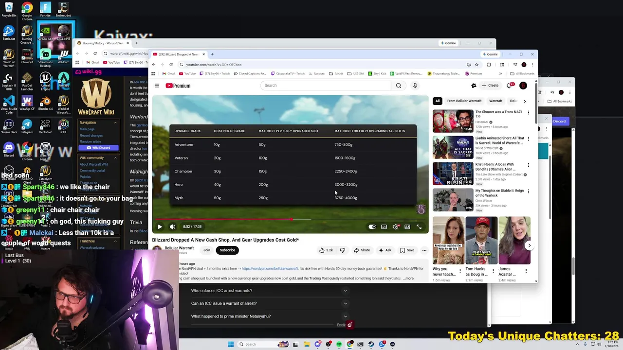Open options for My Thoughts on Diablo II video
The width and height of the screenshot is (623, 350).
pos(529,192)
